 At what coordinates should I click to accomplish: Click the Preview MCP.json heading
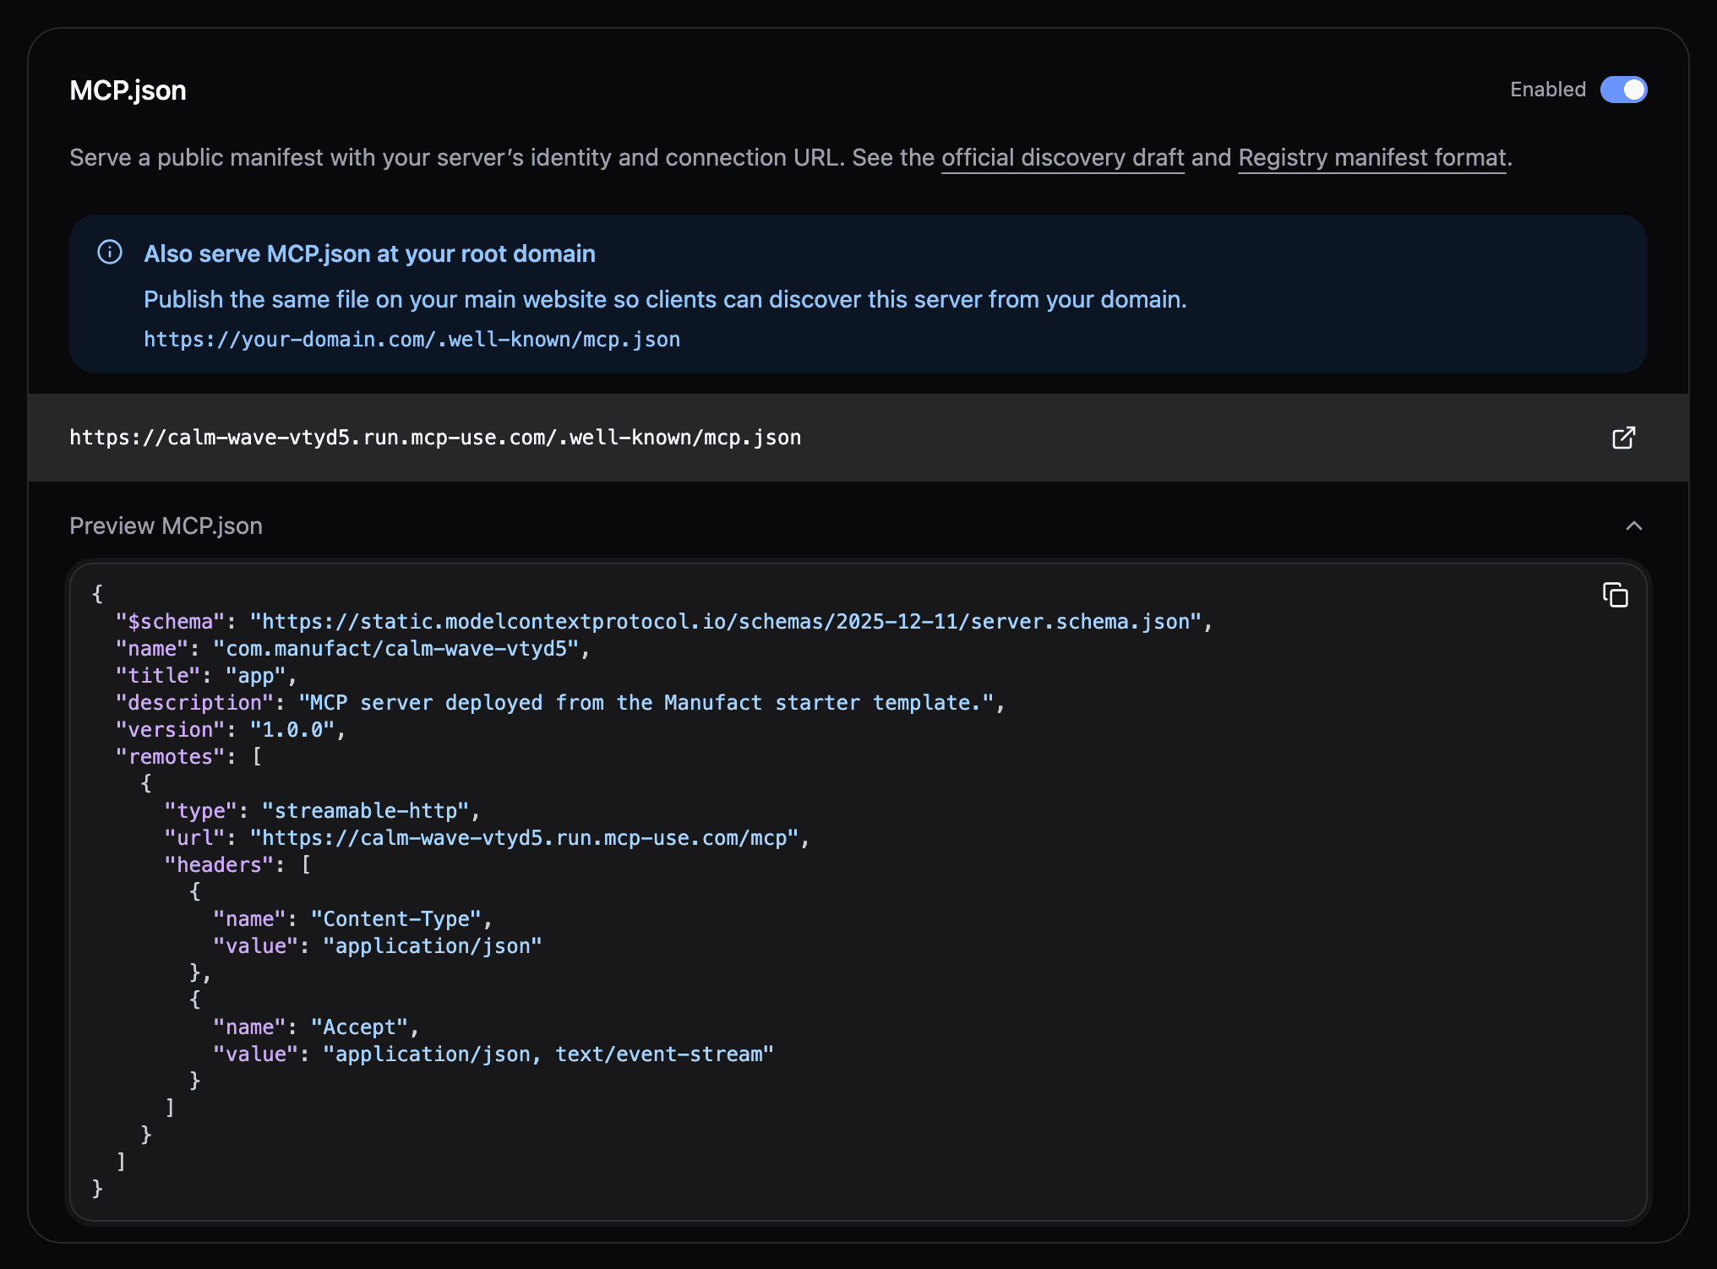tap(166, 526)
